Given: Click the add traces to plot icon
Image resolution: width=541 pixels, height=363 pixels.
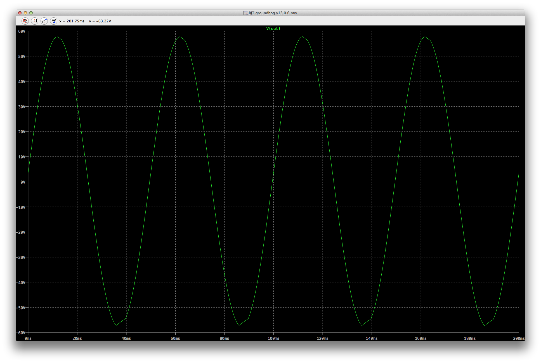Looking at the screenshot, I should pos(44,21).
